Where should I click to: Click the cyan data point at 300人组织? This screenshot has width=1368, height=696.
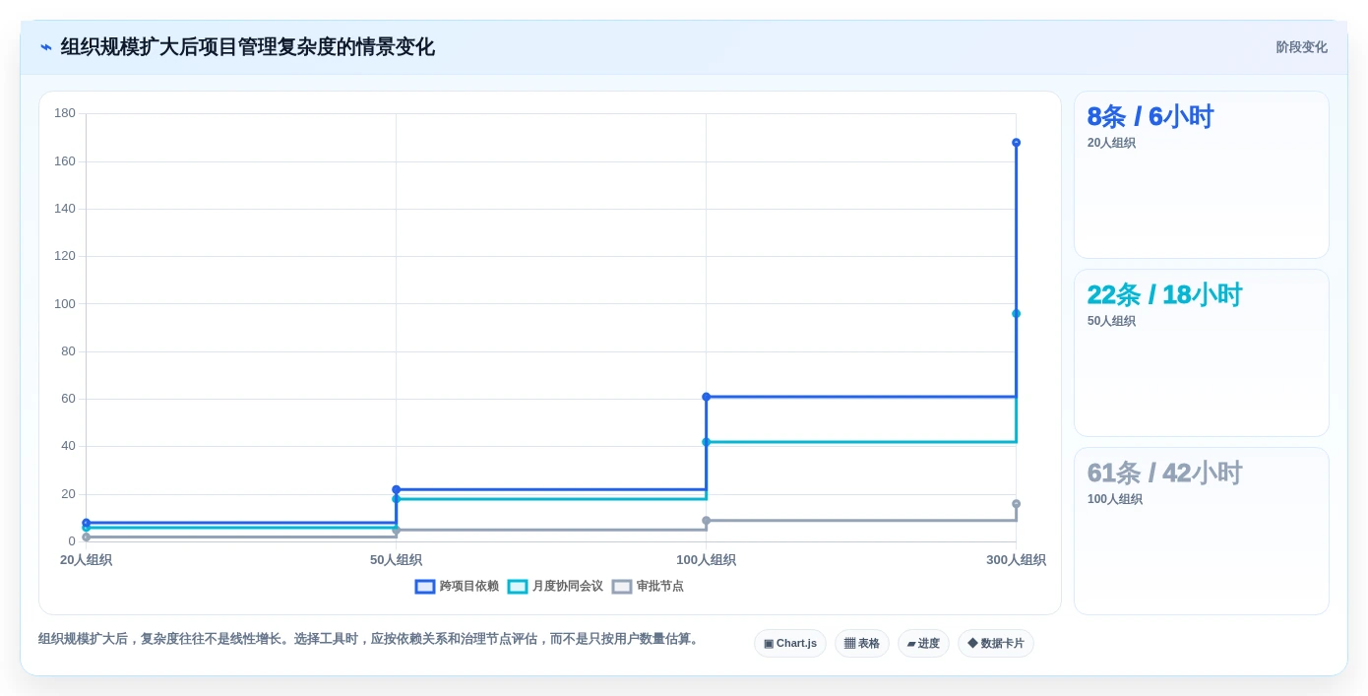[x=1016, y=314]
